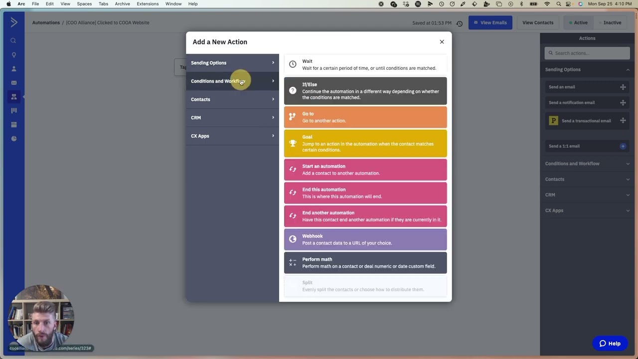Click the Search actions input field
The height and width of the screenshot is (359, 638).
(x=587, y=53)
